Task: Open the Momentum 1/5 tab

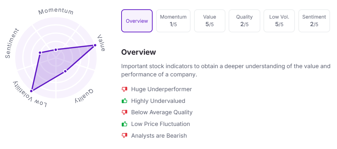Action: click(173, 21)
